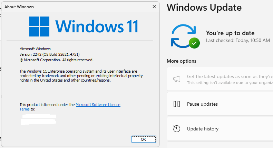
Task: Open Pause updates option
Action: pyautogui.click(x=220, y=104)
